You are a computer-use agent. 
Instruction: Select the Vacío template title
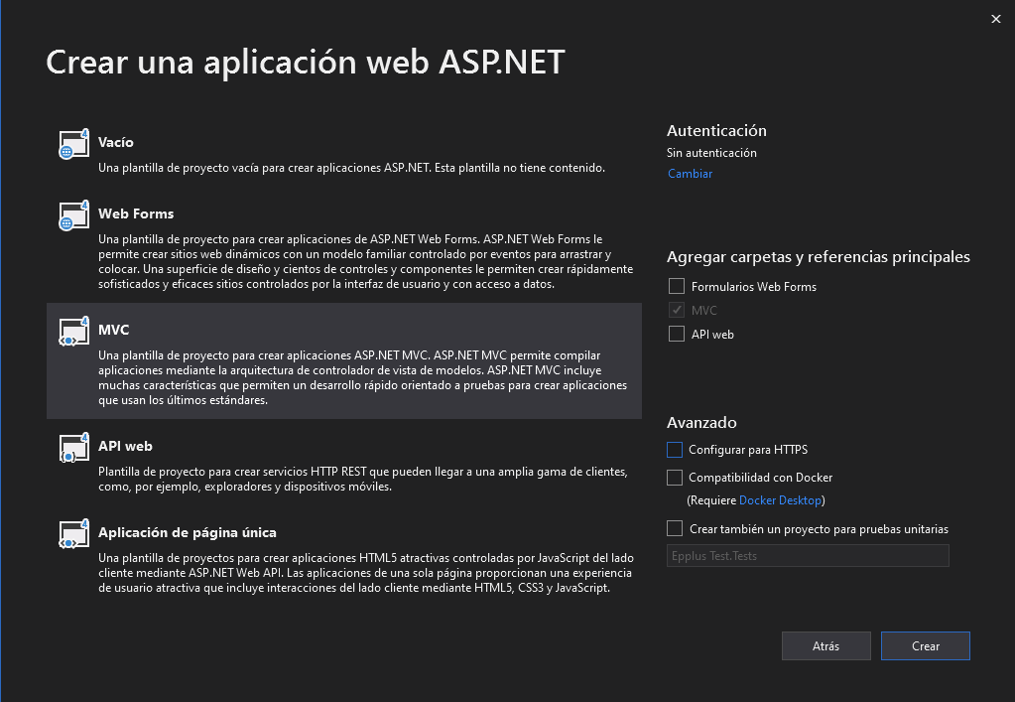click(x=116, y=142)
